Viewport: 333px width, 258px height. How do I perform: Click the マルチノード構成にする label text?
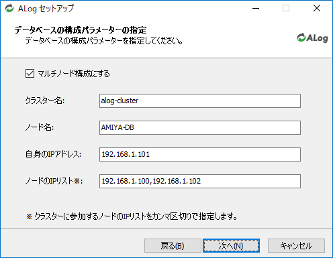[x=74, y=74]
